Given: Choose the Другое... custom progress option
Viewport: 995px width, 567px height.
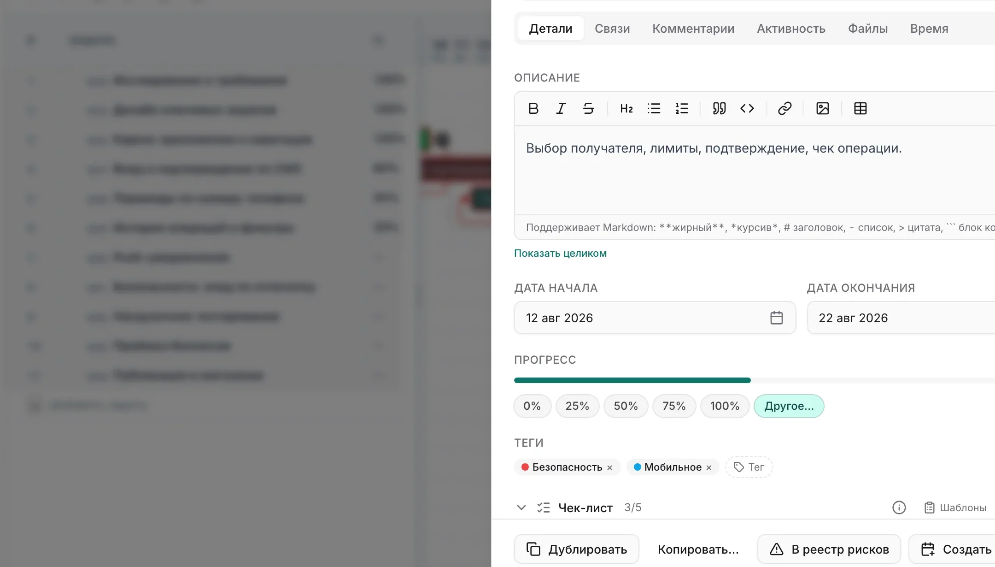Looking at the screenshot, I should pos(789,406).
